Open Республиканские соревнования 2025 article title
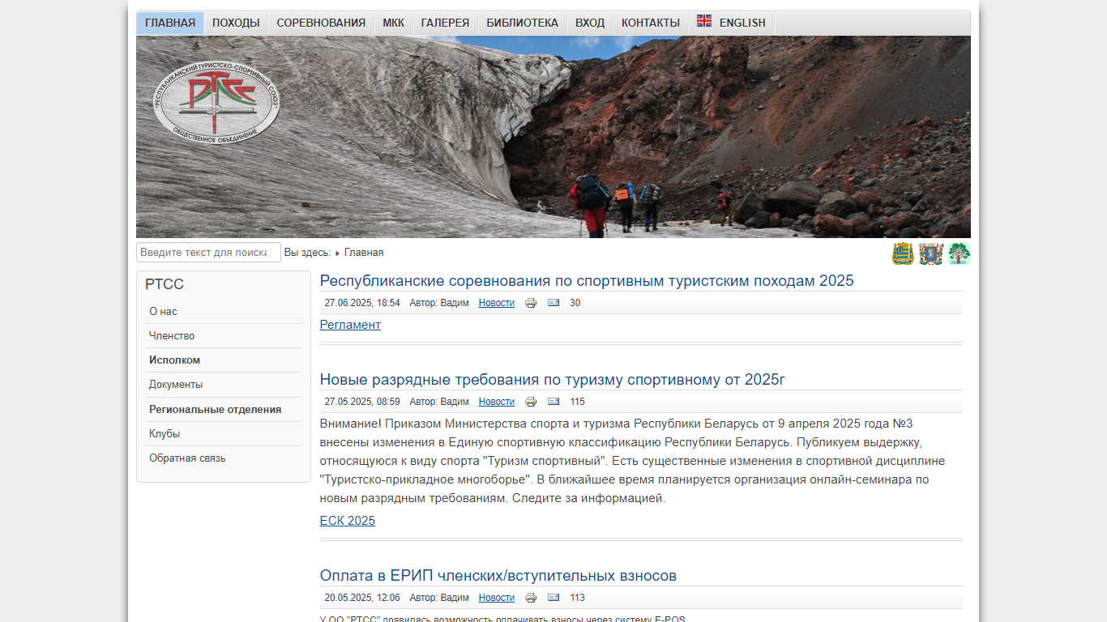The width and height of the screenshot is (1107, 622). click(x=587, y=281)
